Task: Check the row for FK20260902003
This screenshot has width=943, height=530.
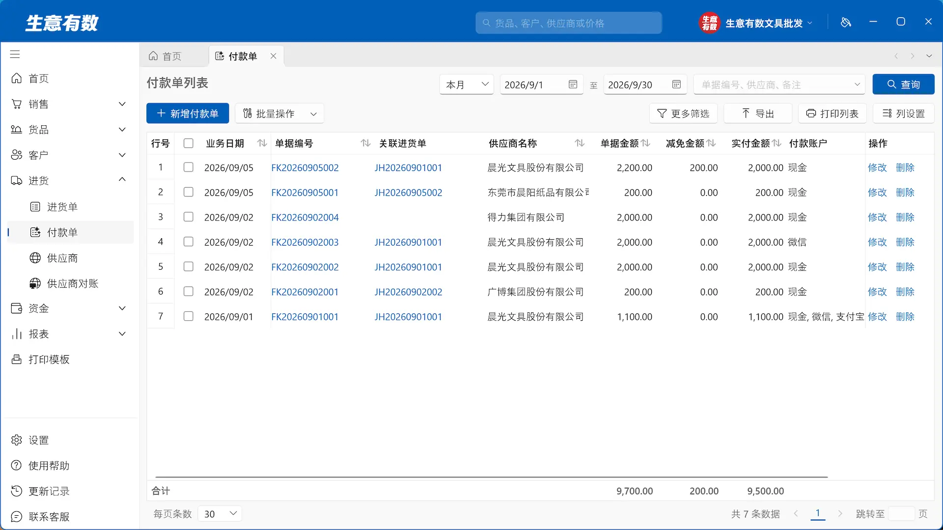Action: 188,242
